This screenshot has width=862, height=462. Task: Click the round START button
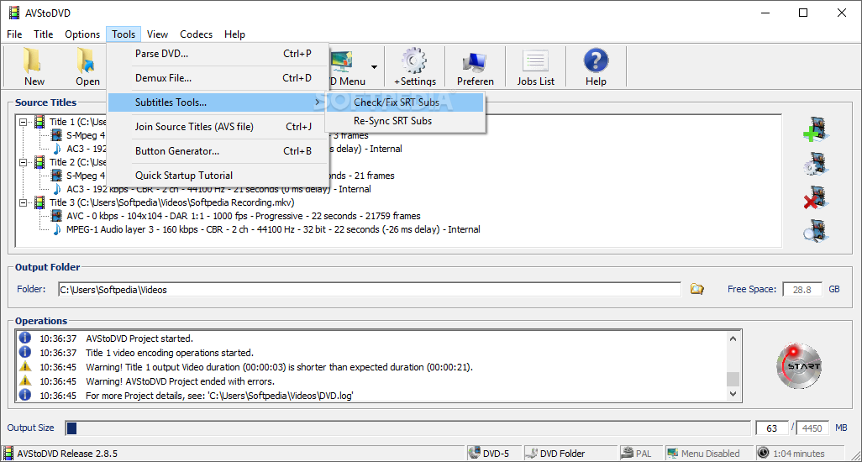coord(799,366)
